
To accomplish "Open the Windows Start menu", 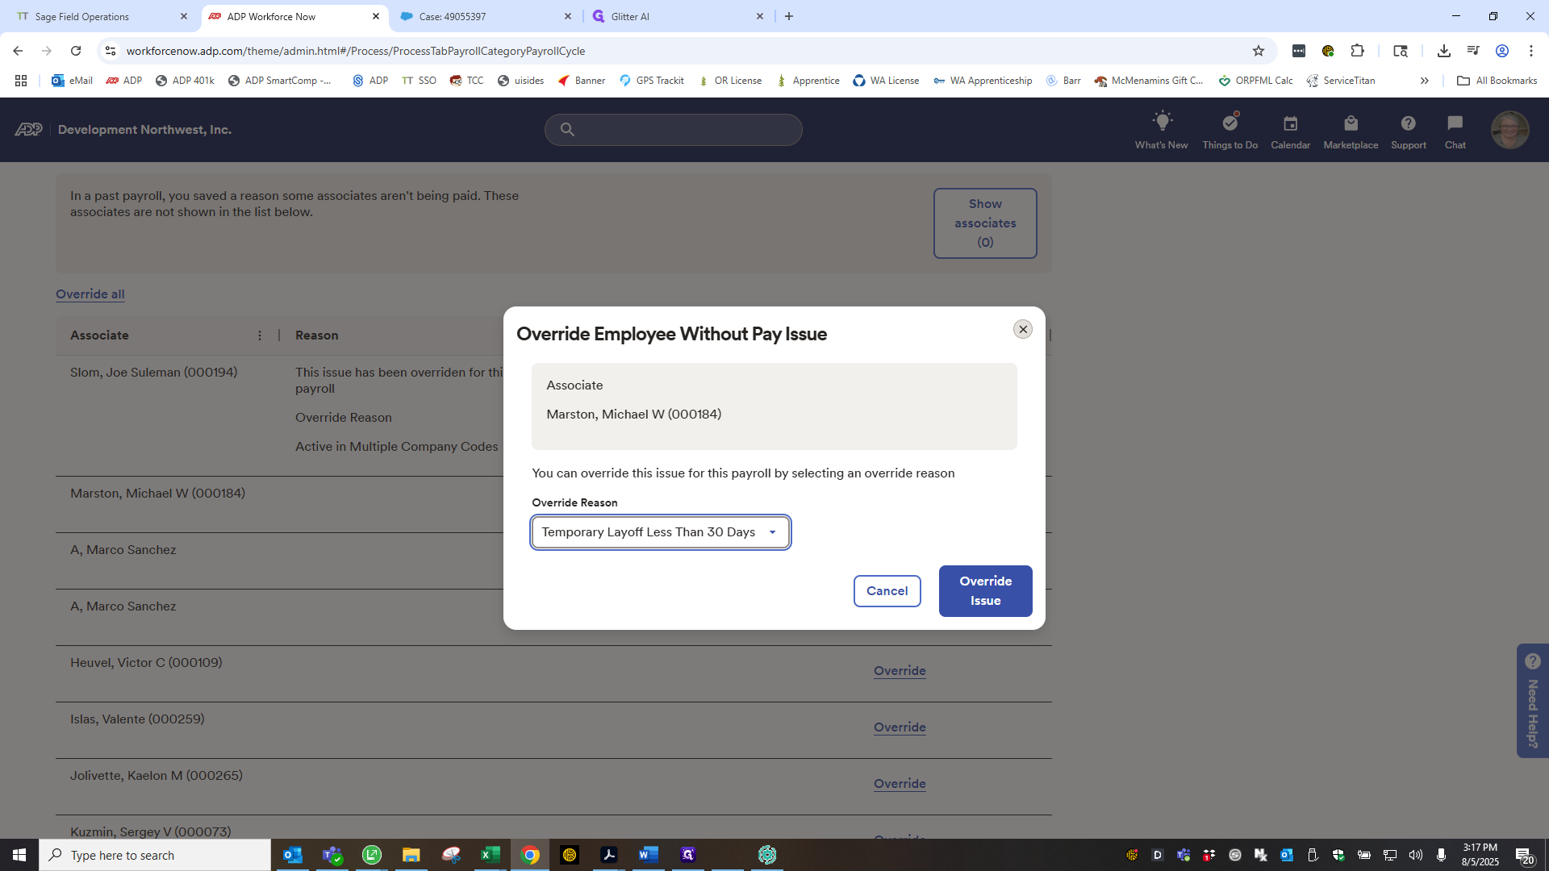I will [x=19, y=855].
